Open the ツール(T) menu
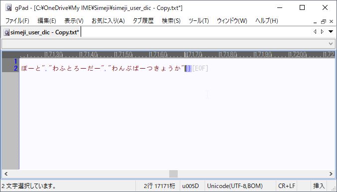The image size is (337, 192). (199, 21)
